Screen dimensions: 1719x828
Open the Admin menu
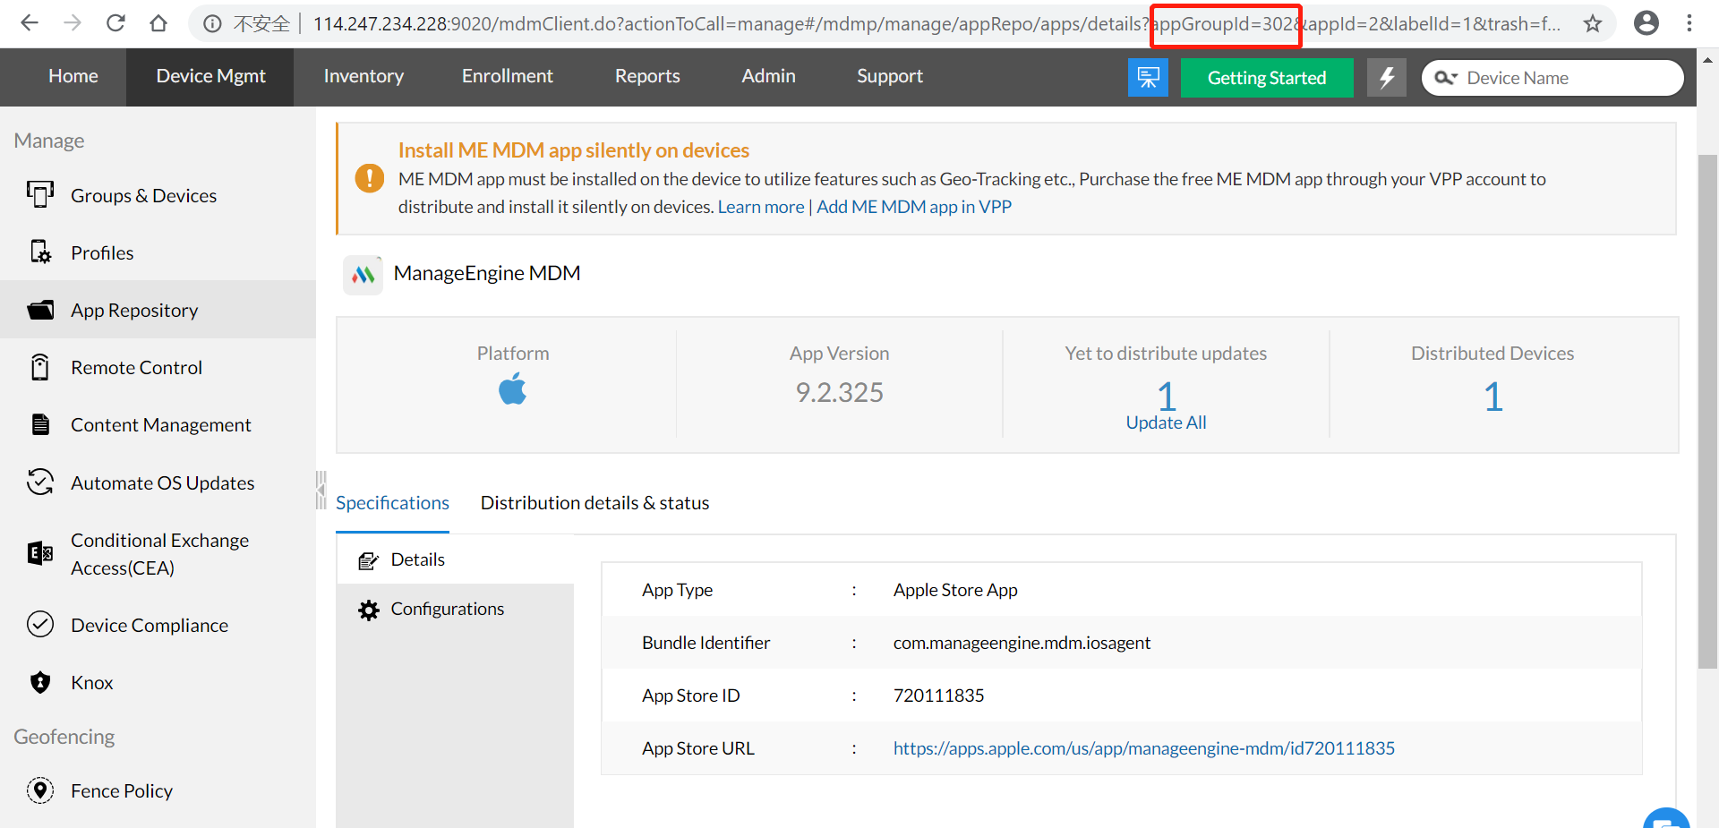(768, 77)
